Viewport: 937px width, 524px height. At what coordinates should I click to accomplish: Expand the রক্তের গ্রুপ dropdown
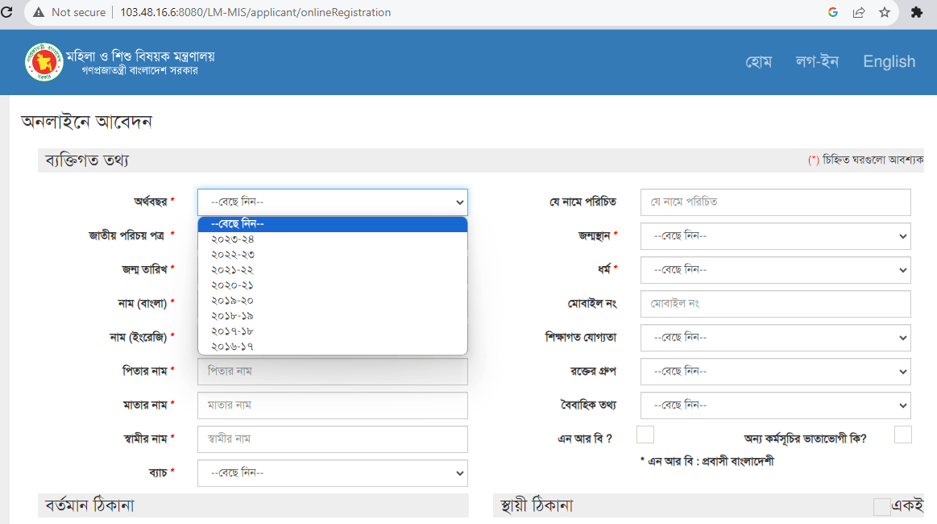pyautogui.click(x=775, y=372)
